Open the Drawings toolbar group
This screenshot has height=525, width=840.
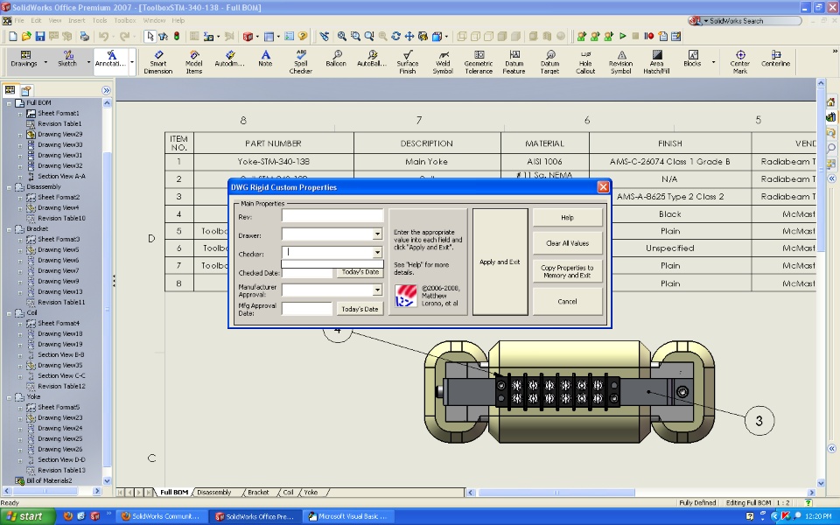pyautogui.click(x=24, y=59)
